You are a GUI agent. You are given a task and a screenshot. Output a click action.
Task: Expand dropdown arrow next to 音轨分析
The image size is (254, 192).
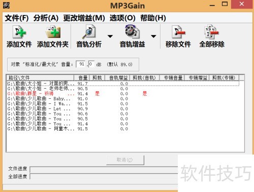point(110,36)
